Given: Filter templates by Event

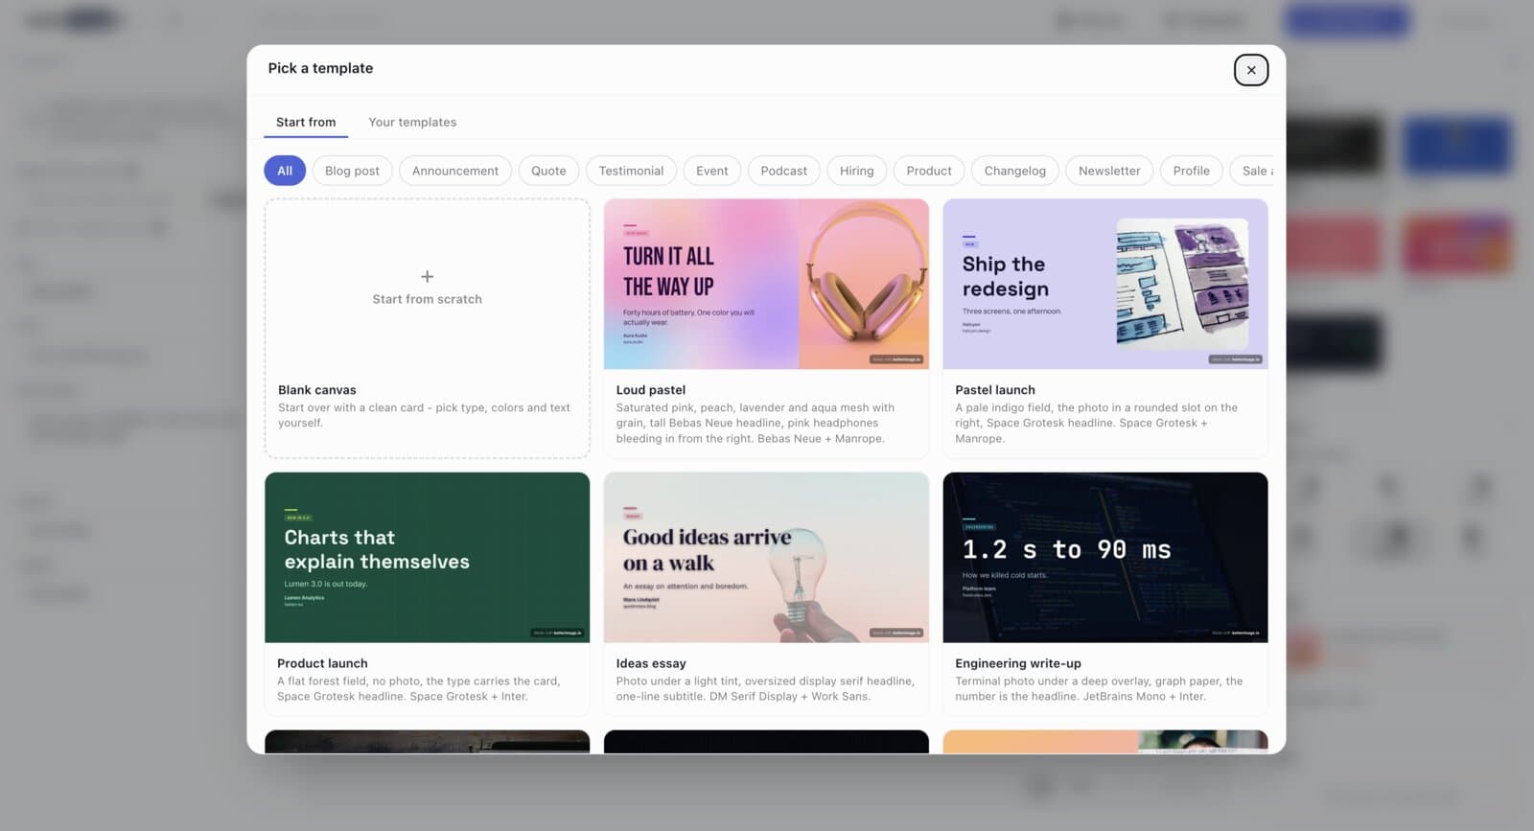Looking at the screenshot, I should coord(712,171).
